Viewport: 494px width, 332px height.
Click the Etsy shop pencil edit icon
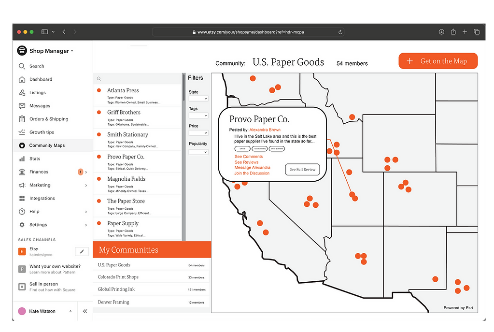click(x=82, y=251)
